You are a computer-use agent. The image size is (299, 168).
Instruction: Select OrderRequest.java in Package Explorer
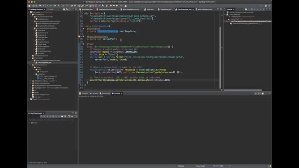[43, 51]
